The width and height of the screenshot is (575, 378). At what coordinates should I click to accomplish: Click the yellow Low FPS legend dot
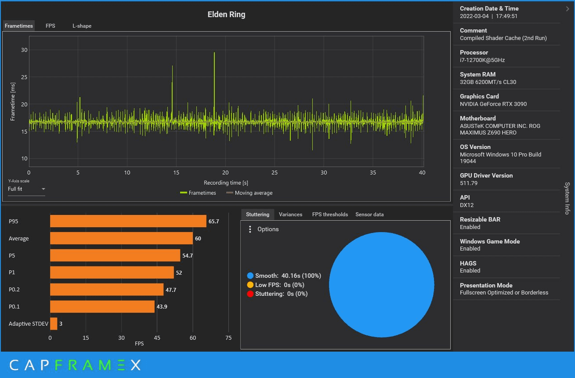pyautogui.click(x=250, y=285)
